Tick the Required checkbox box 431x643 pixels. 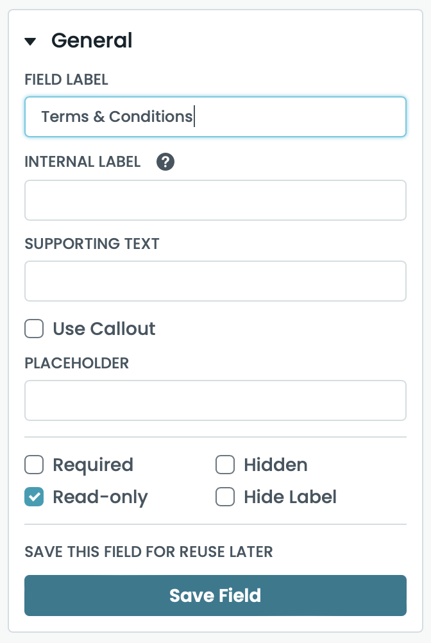tap(34, 465)
